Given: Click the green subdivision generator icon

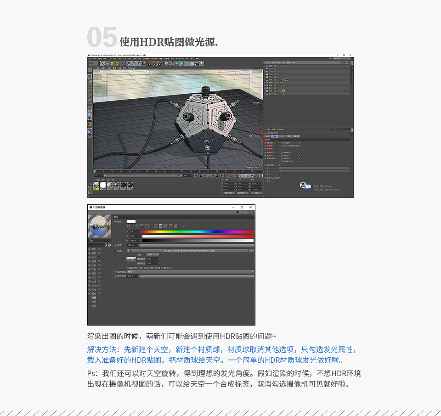Looking at the screenshot, I should tap(176, 63).
